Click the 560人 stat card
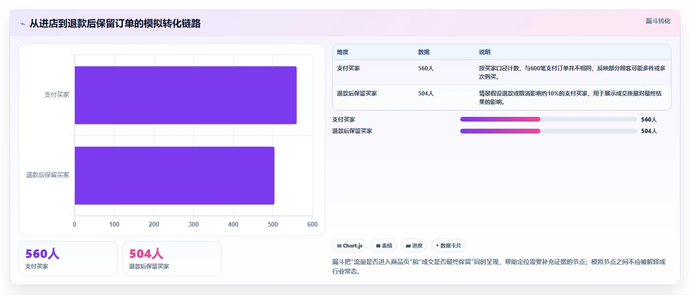690x295 pixels. (68, 258)
